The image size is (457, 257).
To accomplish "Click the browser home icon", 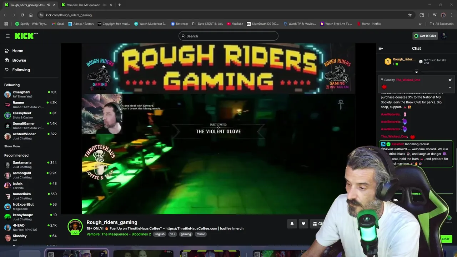I will pyautogui.click(x=31, y=15).
